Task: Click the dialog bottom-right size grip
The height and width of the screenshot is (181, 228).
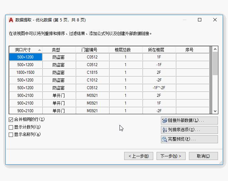Action: [221, 162]
